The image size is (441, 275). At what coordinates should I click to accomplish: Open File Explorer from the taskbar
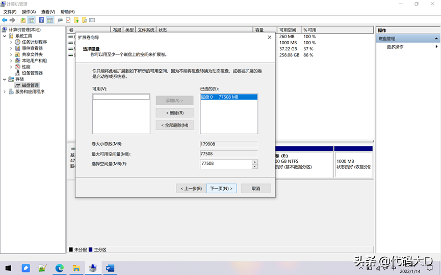click(x=76, y=268)
